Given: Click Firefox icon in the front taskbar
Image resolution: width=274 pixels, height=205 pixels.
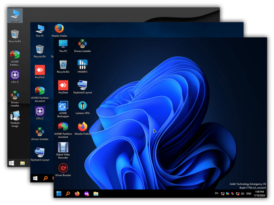Looking at the screenshot, I should coord(77,194).
